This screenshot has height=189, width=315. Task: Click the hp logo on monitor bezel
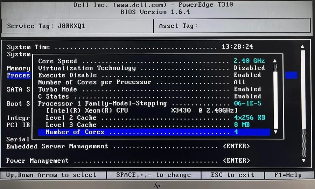pyautogui.click(x=157, y=185)
